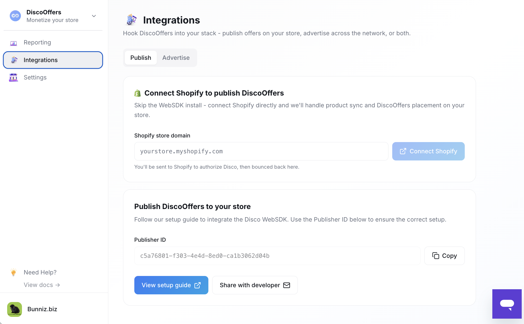The image size is (524, 324).
Task: Click the copy icon beside Copy
Action: pos(436,256)
